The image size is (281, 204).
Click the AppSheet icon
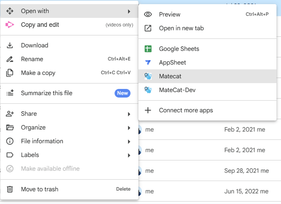[x=148, y=63]
